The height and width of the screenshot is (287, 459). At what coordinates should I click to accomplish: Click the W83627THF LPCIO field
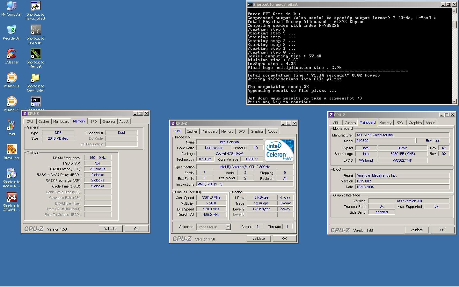(x=403, y=160)
